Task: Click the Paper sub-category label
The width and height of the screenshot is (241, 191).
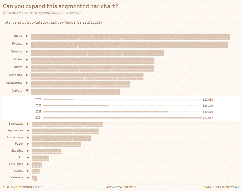Action: tap(19, 144)
